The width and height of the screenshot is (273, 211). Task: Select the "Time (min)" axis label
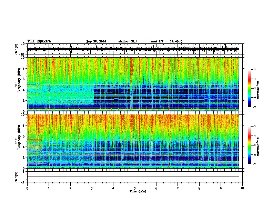[138, 191]
